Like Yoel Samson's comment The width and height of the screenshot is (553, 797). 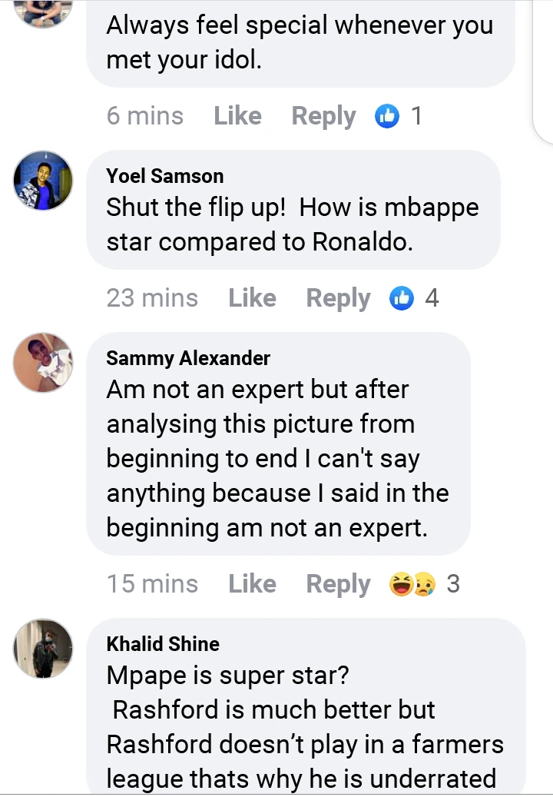(252, 298)
